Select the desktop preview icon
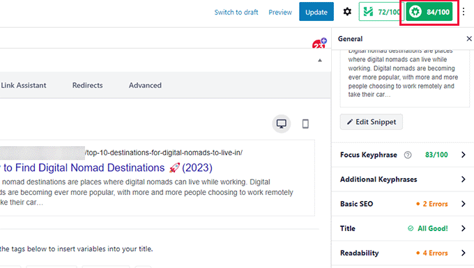474x268 pixels. [282, 123]
